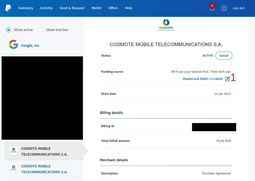Open Mastercard Debit ••••8353 link
Viewport: 255px width, 181px height.
point(203,79)
